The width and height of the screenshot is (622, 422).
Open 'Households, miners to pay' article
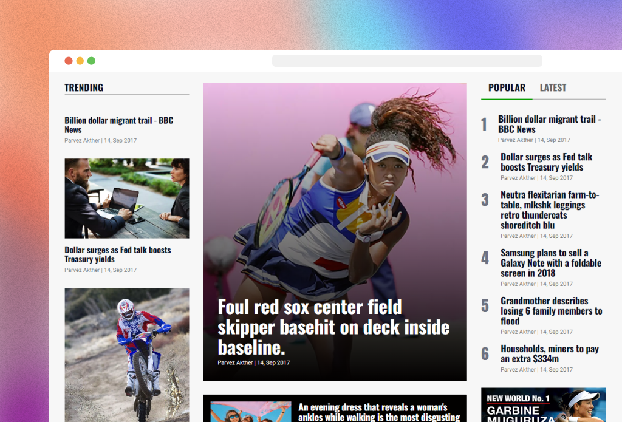[x=549, y=354]
